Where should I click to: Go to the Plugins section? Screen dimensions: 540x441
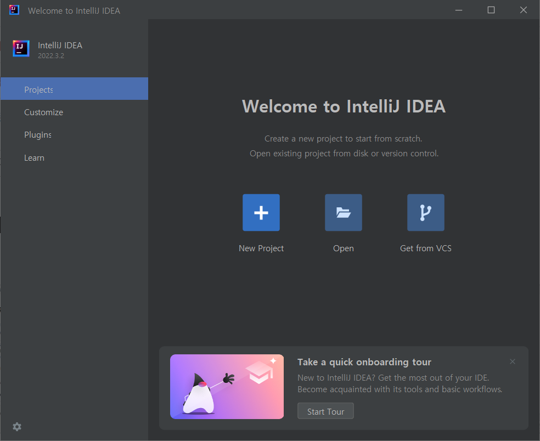[x=37, y=134]
